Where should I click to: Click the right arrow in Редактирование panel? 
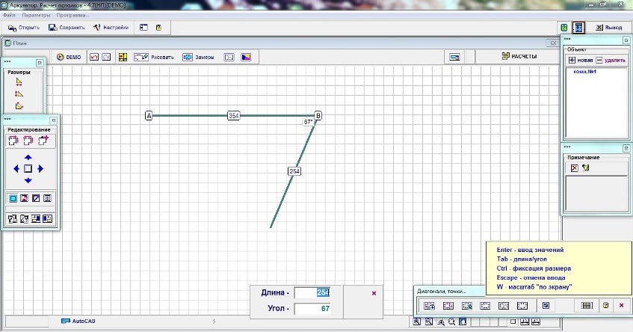click(40, 169)
